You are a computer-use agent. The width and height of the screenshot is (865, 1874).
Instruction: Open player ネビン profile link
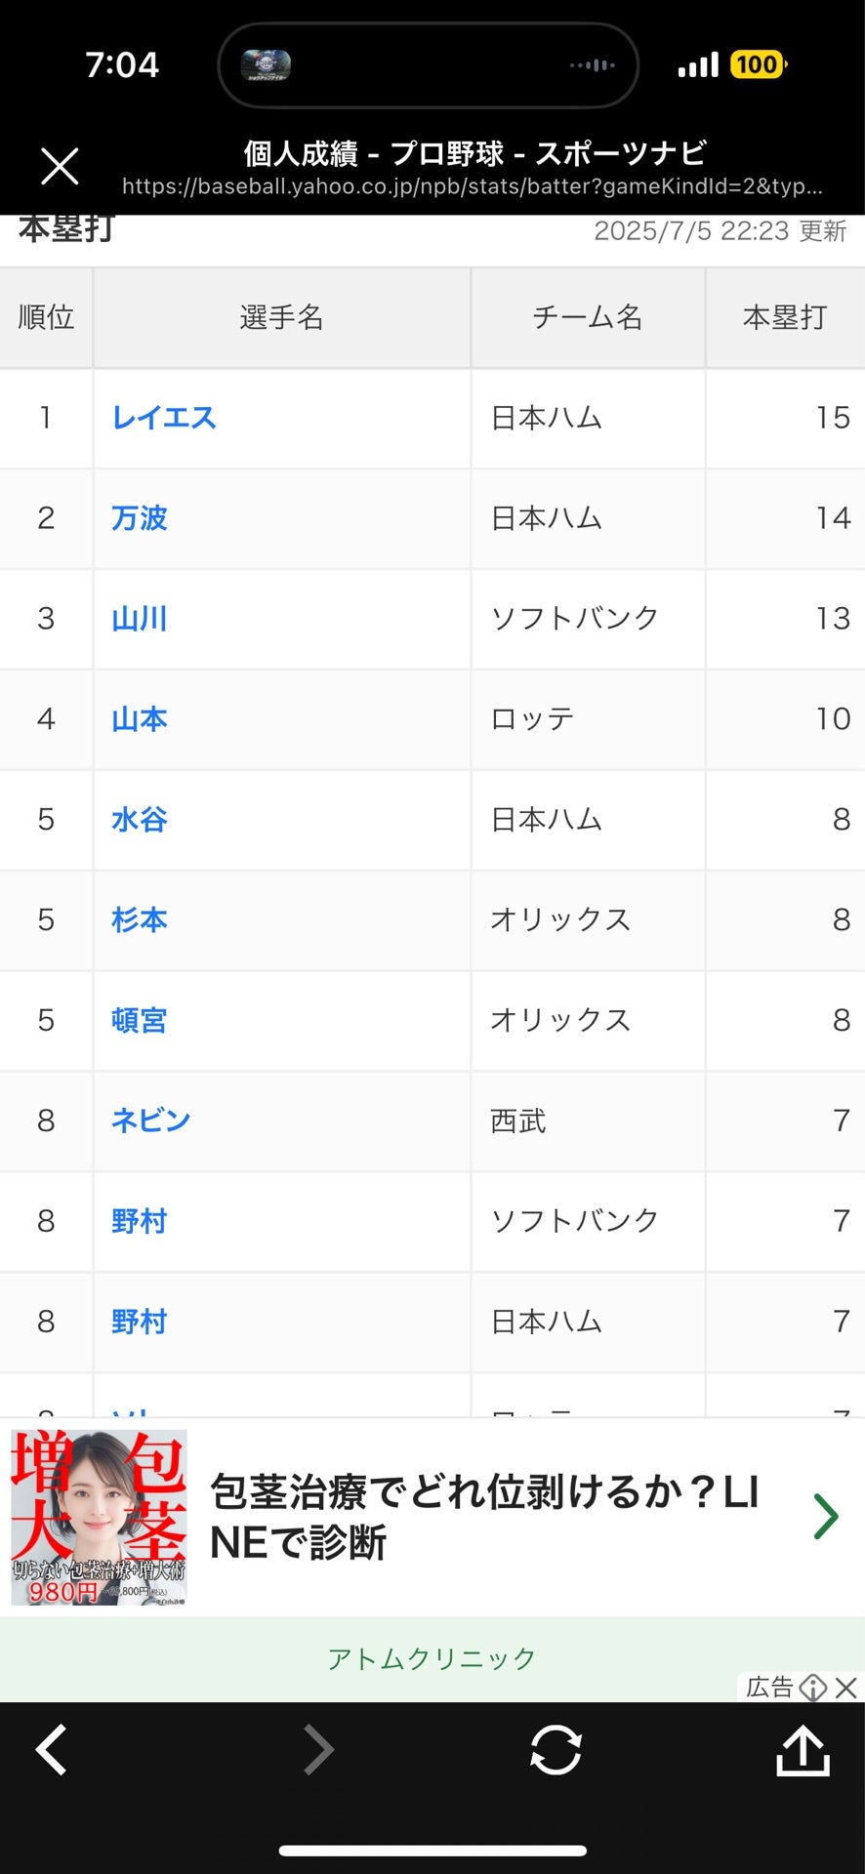point(150,1120)
